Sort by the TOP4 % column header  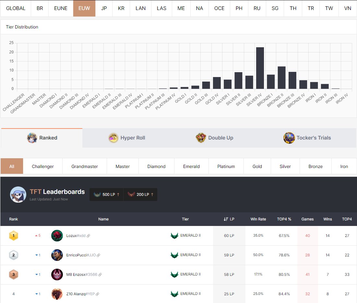[284, 219]
